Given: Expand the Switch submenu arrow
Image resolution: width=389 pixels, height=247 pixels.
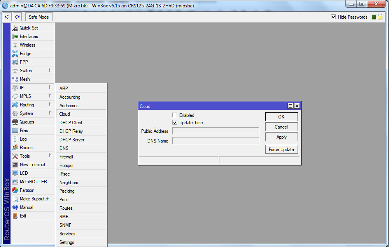Looking at the screenshot, I should pyautogui.click(x=50, y=70).
